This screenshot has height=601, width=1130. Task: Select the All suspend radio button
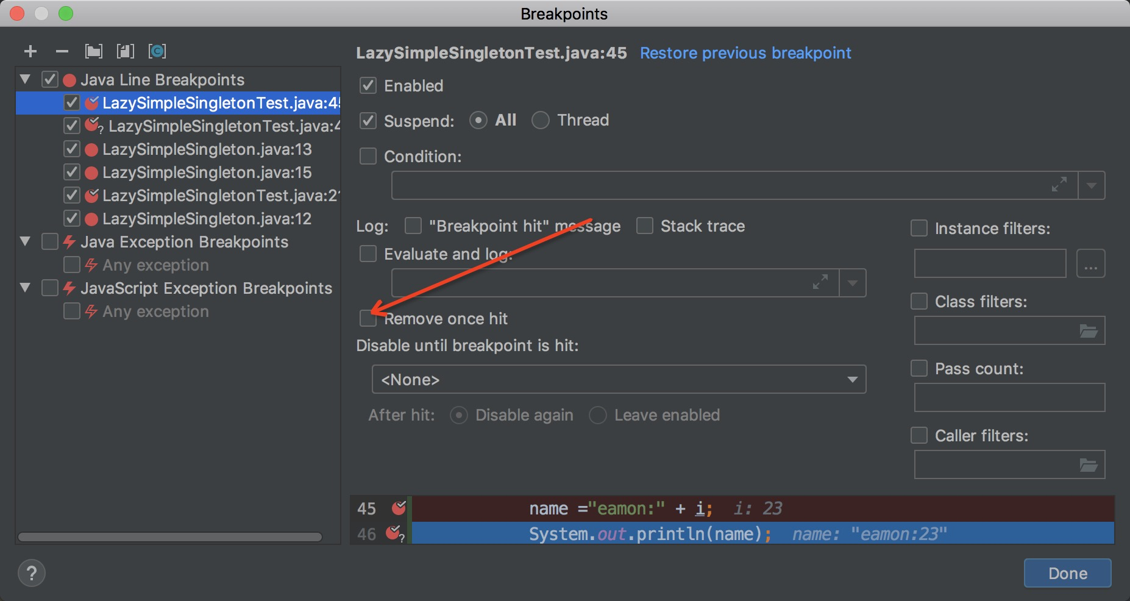point(478,121)
